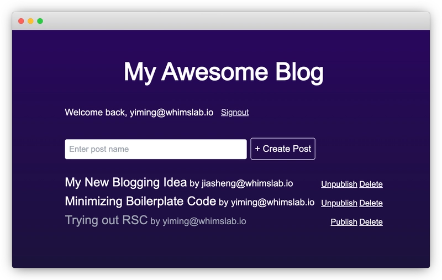Unpublish the My New Blogging Idea post

[x=339, y=184]
